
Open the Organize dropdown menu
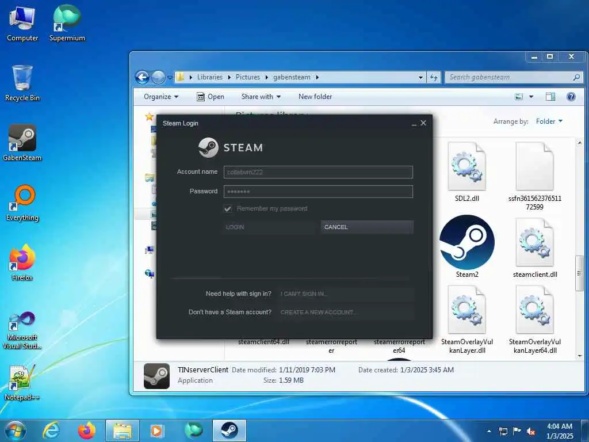(x=161, y=97)
